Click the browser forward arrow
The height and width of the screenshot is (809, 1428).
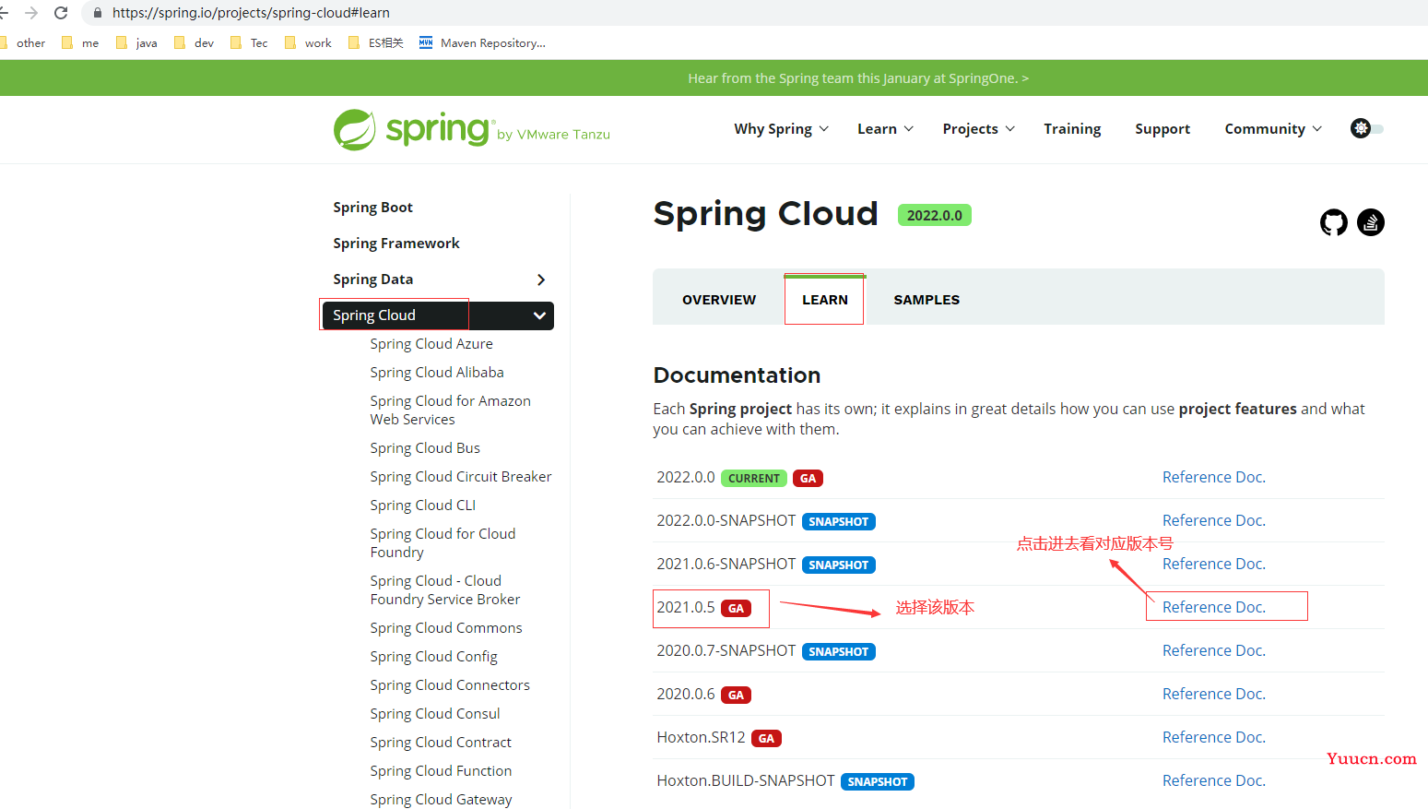[31, 13]
